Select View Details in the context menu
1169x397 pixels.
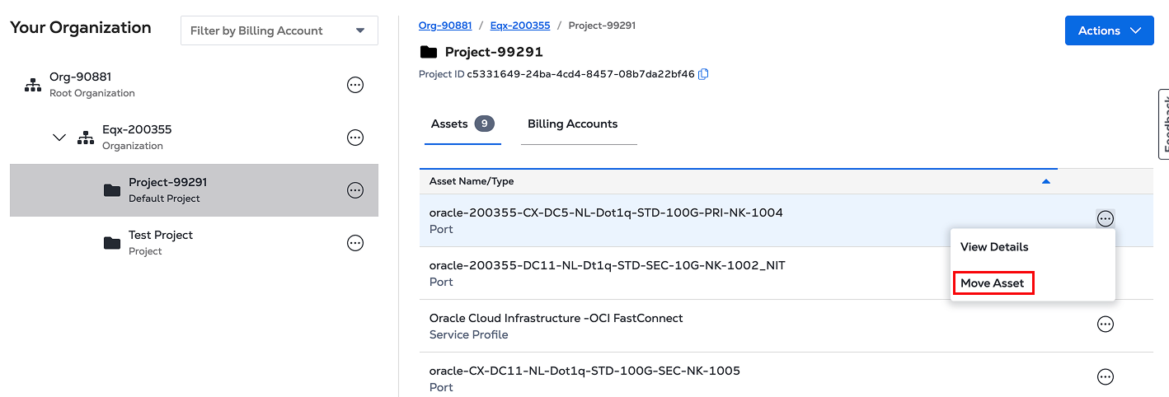click(x=994, y=247)
